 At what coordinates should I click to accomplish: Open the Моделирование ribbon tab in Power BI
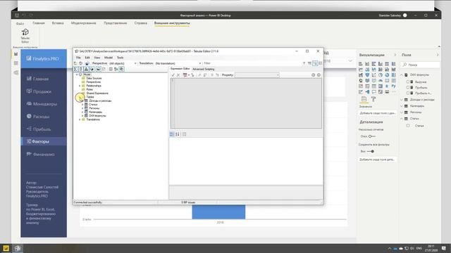tap(83, 23)
